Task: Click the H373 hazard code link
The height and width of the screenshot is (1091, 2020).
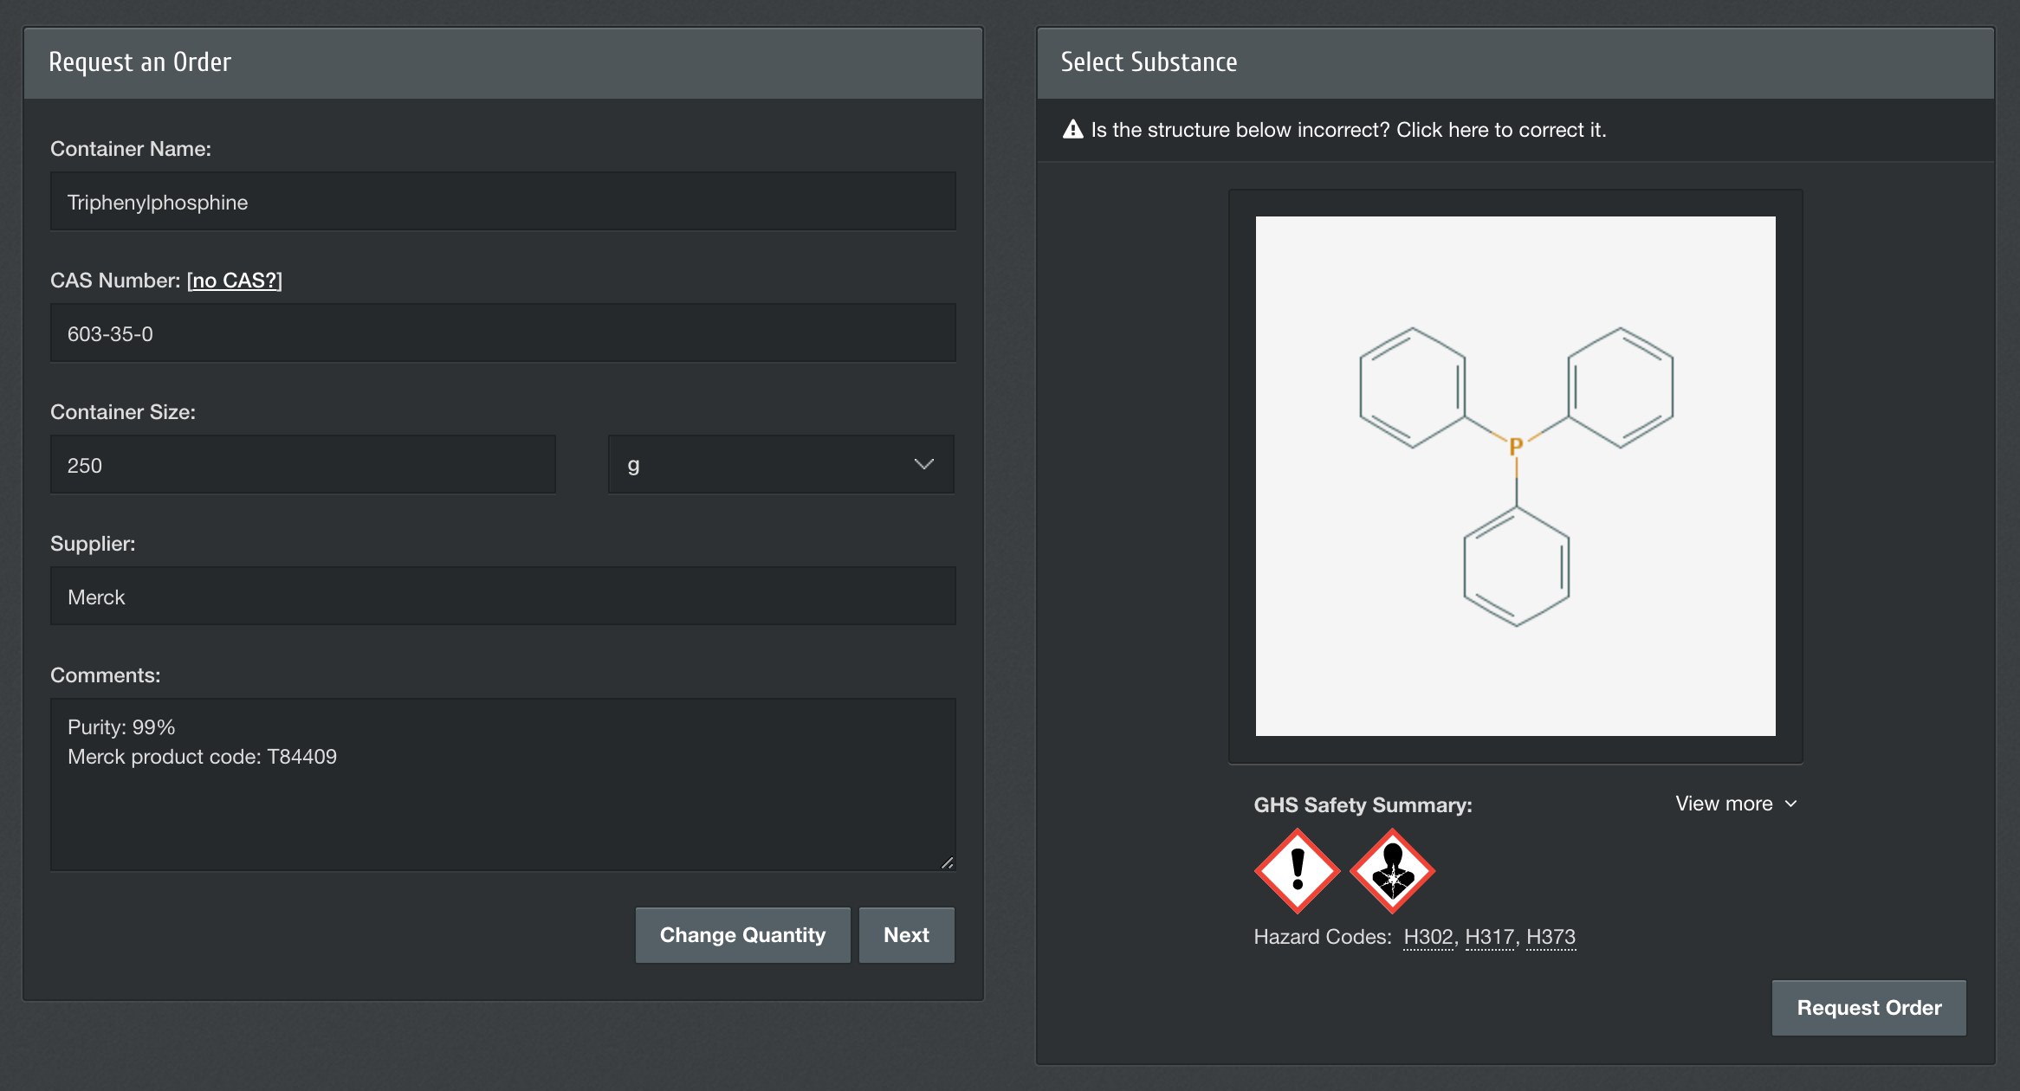Action: 1552,937
